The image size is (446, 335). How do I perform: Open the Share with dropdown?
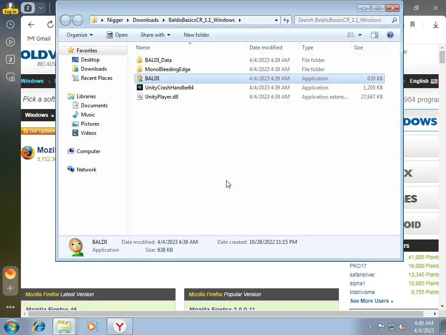tap(155, 35)
